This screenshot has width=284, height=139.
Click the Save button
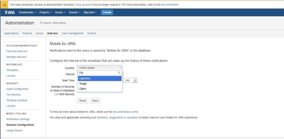[x=95, y=101]
